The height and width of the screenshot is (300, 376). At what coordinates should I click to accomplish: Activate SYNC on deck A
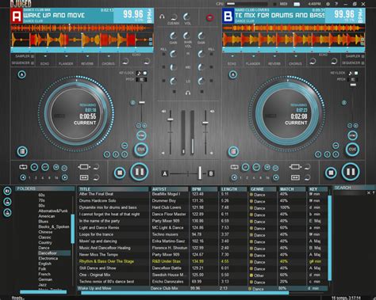click(141, 135)
